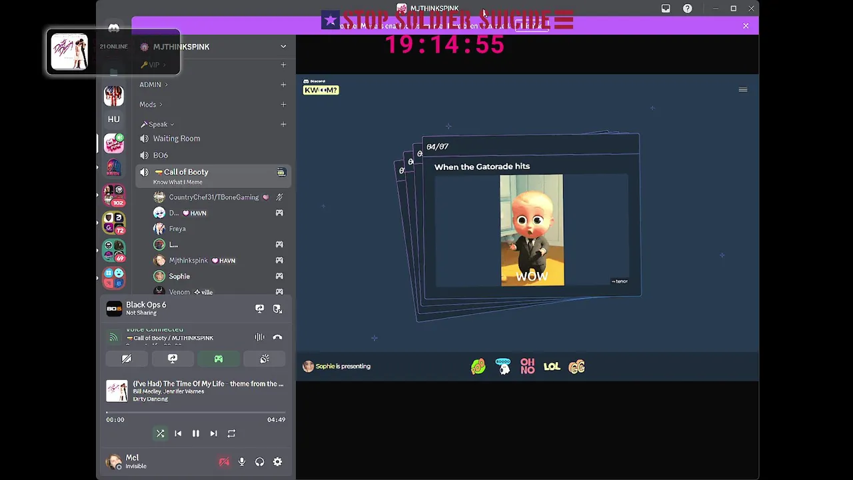The height and width of the screenshot is (480, 853).
Task: Add a channel to the ADMIN category
Action: pyautogui.click(x=283, y=85)
